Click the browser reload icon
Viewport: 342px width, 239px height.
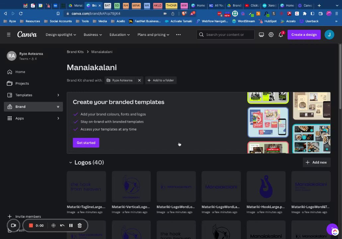pyautogui.click(x=21, y=14)
